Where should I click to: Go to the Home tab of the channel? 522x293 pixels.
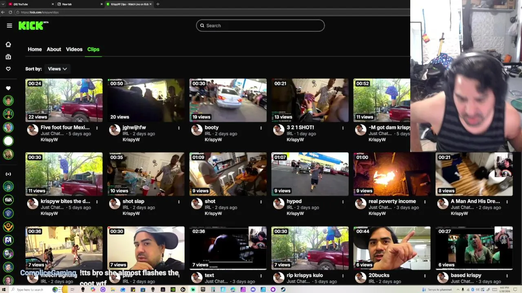tap(35, 49)
